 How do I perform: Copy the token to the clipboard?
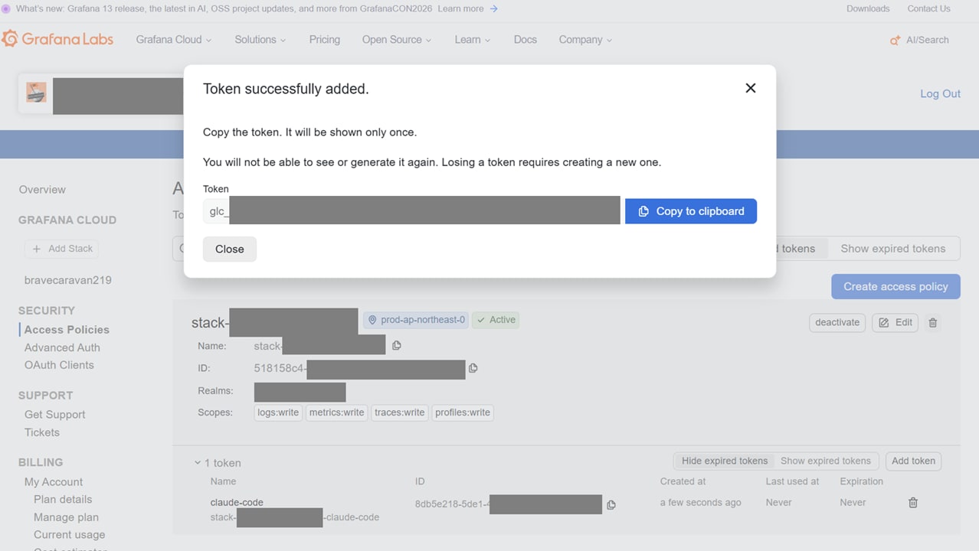click(x=691, y=211)
